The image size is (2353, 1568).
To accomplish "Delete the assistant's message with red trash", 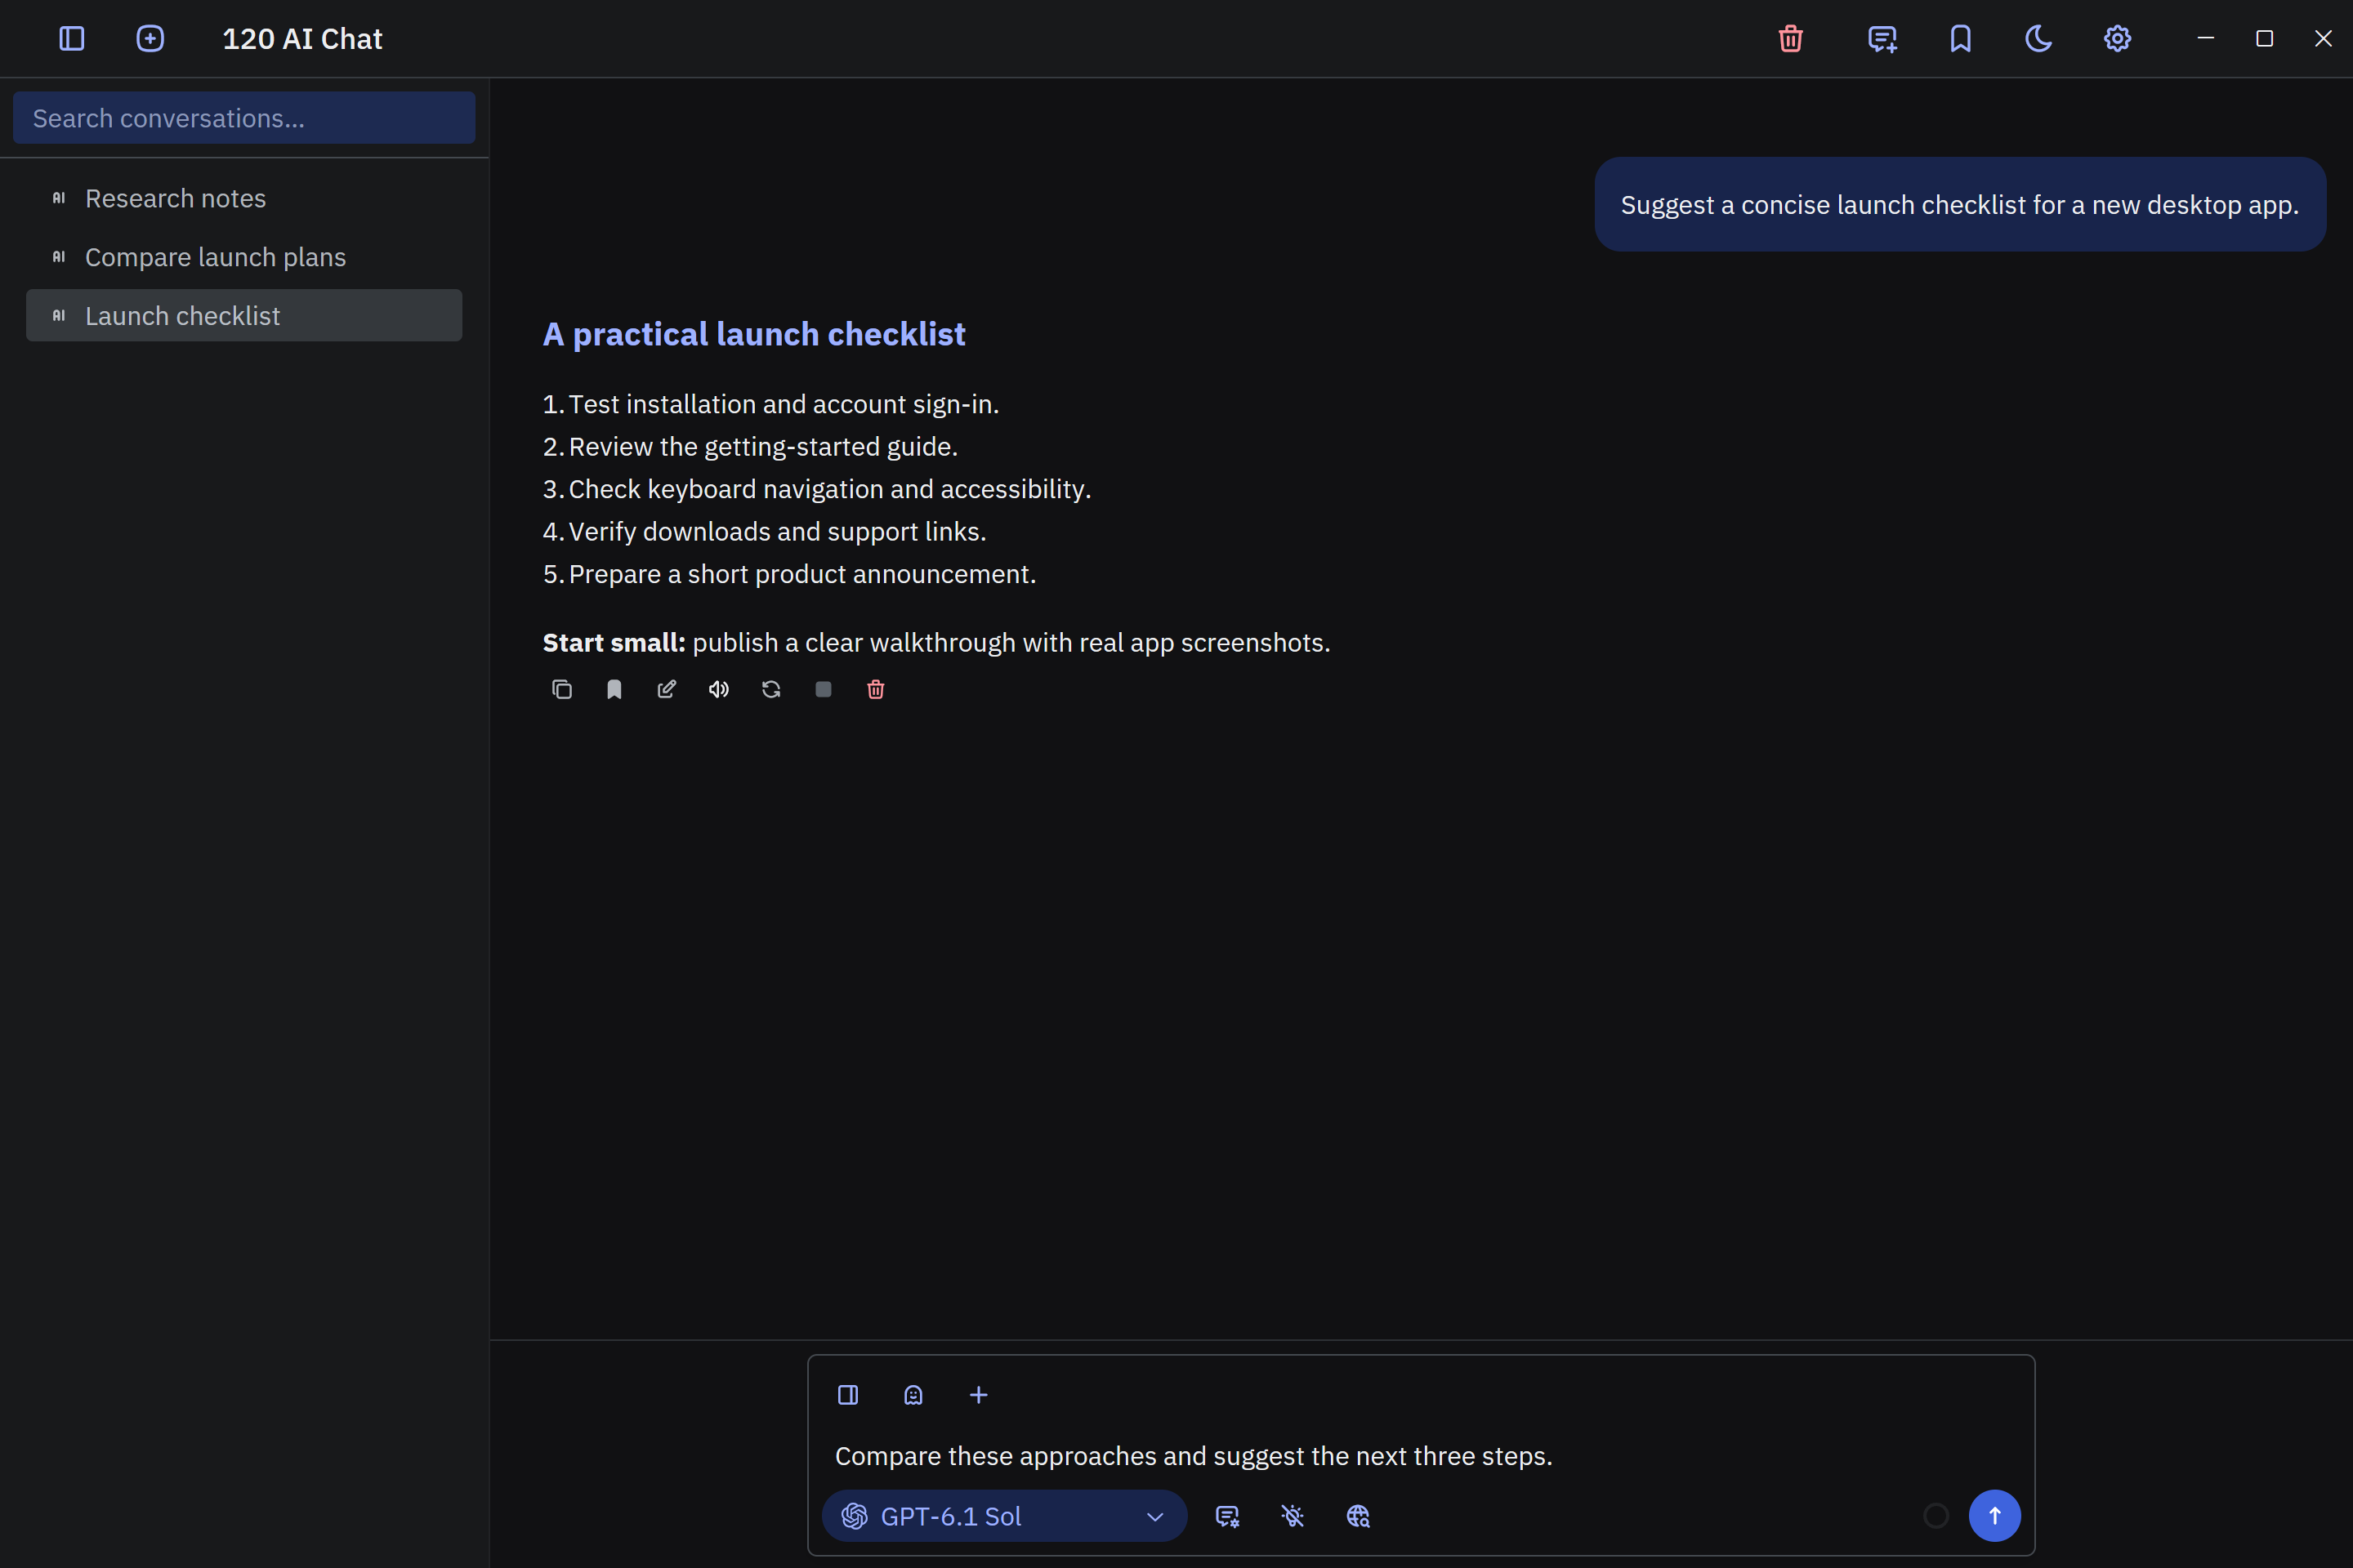I will (875, 690).
